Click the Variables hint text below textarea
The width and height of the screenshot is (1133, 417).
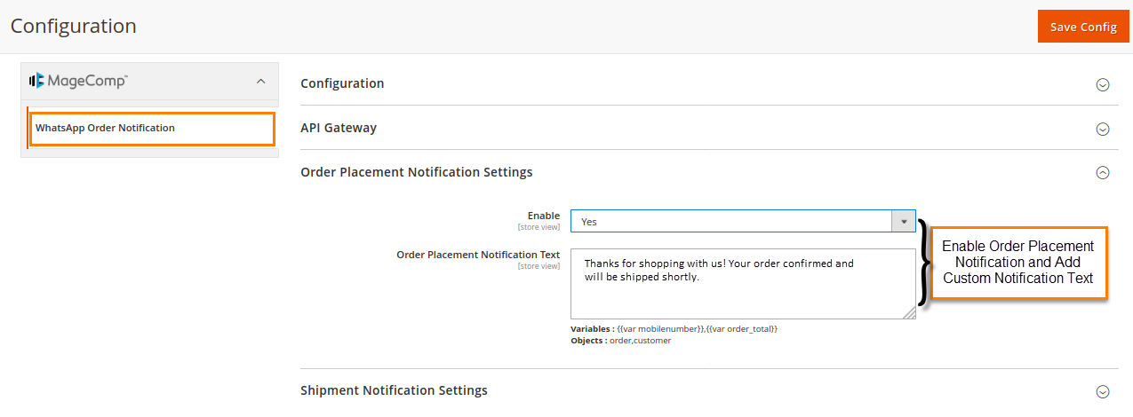(674, 329)
